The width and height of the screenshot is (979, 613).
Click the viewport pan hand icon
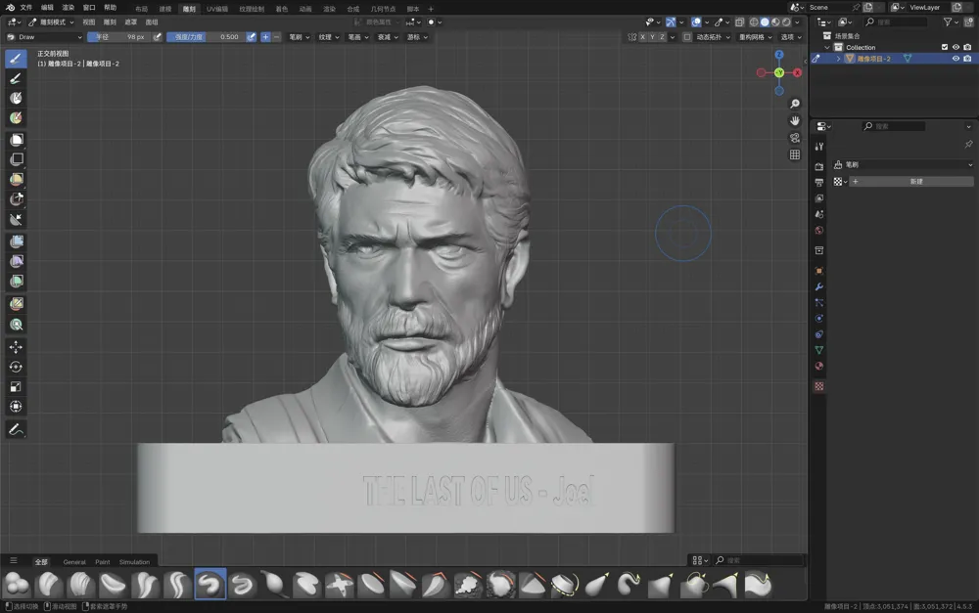(x=795, y=120)
